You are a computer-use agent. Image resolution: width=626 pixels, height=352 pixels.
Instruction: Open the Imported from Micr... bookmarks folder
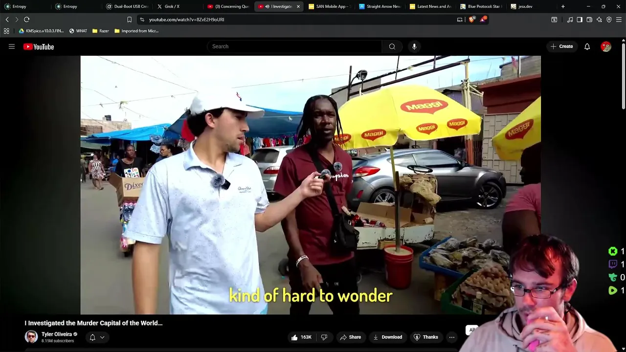click(136, 31)
